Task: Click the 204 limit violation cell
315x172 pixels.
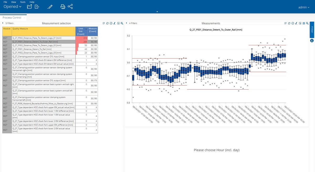Action: click(x=81, y=42)
